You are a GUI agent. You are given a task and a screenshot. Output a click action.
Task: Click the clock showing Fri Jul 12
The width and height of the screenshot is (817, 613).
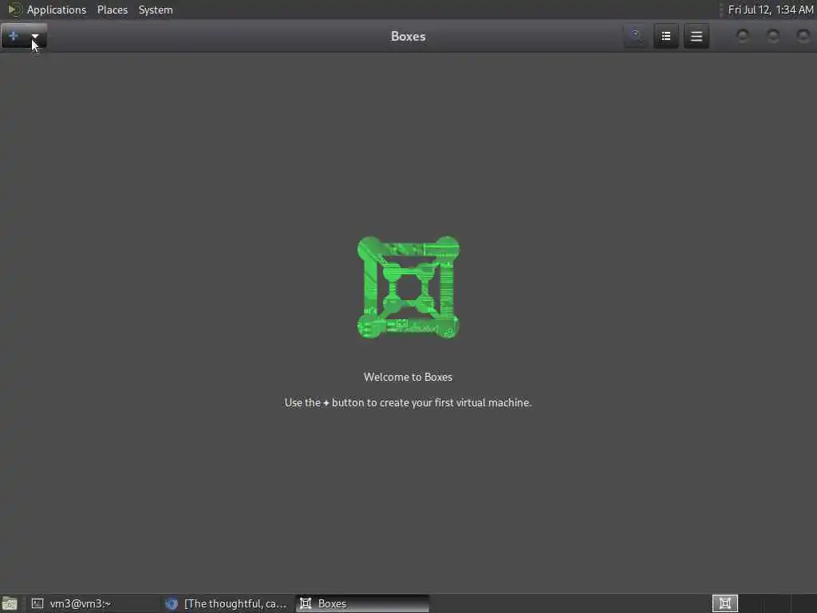click(x=770, y=10)
